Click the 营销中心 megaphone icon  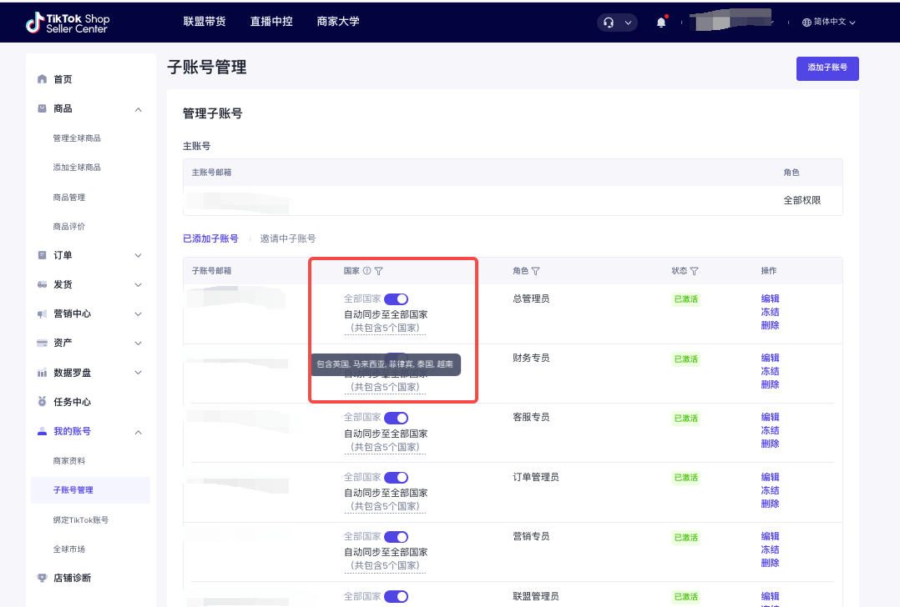click(x=42, y=314)
